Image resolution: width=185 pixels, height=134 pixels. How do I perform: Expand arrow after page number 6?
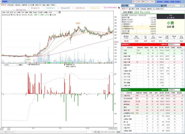pos(15,132)
